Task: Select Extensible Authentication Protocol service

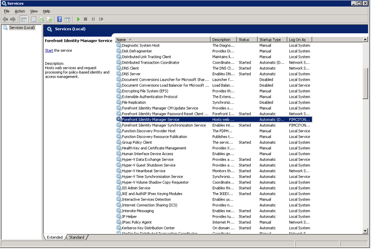Action: coord(214,97)
